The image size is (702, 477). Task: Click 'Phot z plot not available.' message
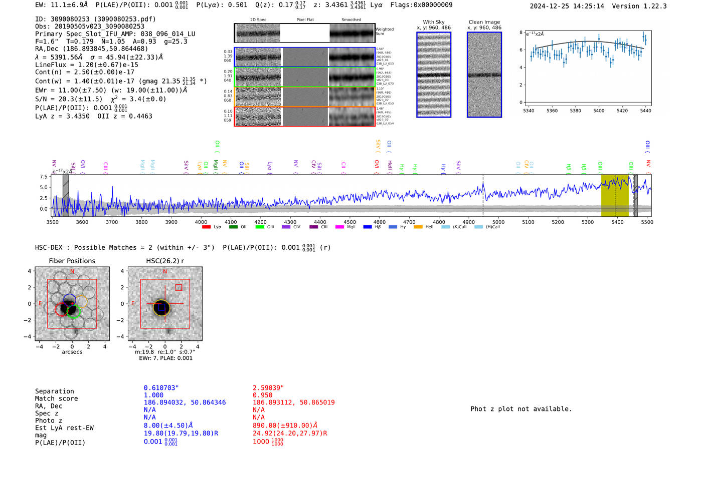[x=521, y=409]
